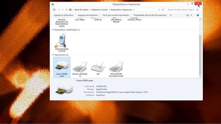
Task: Expand arrow after Panel de control breadcrumb
Action: 90,10
